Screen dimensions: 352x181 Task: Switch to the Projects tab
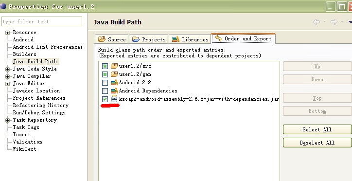click(x=149, y=39)
